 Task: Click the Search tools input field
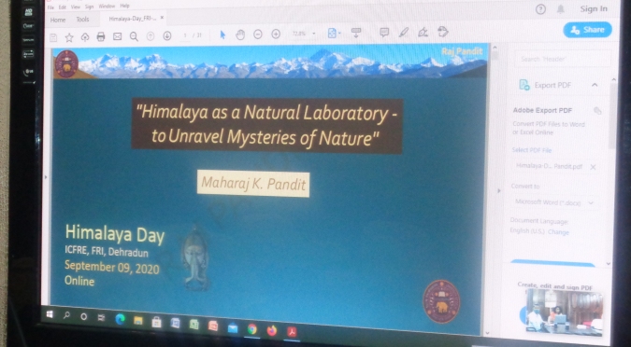562,59
